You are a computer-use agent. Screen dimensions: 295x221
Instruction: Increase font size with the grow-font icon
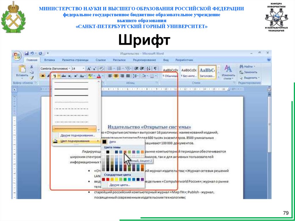[x=88, y=69]
